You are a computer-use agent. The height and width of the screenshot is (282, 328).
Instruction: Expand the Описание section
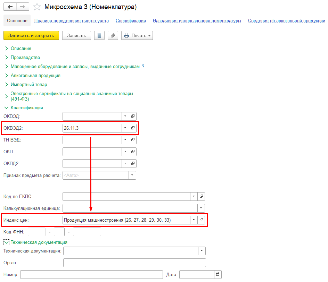click(6, 49)
